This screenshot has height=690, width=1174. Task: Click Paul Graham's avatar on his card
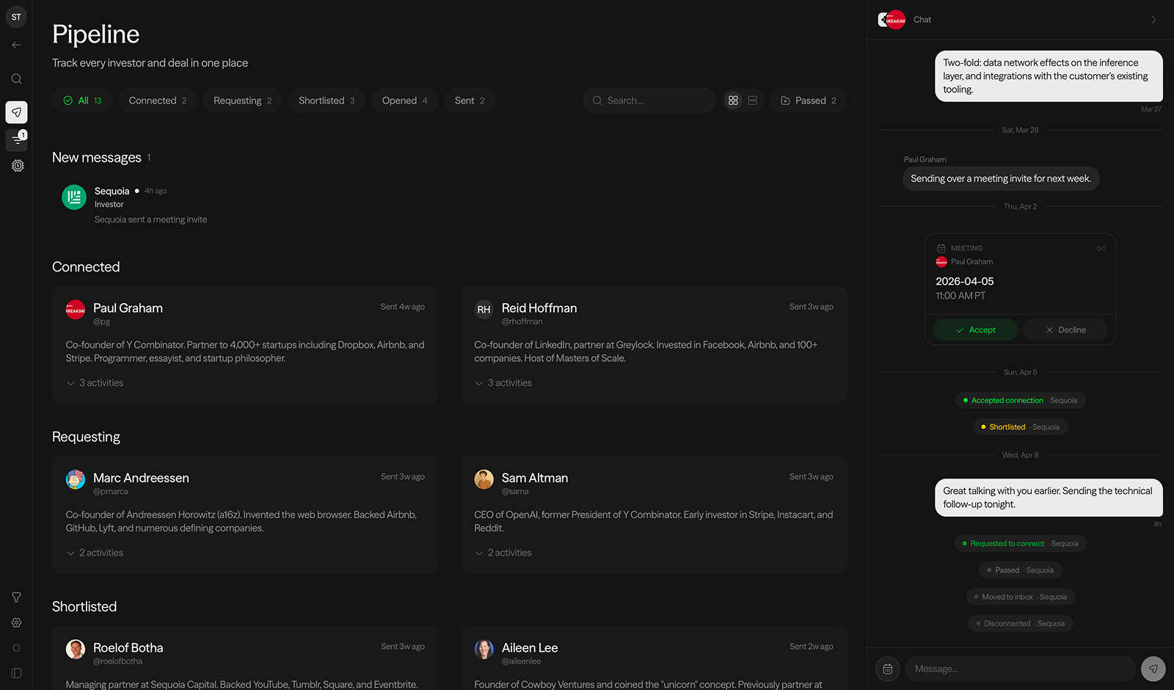pos(76,310)
